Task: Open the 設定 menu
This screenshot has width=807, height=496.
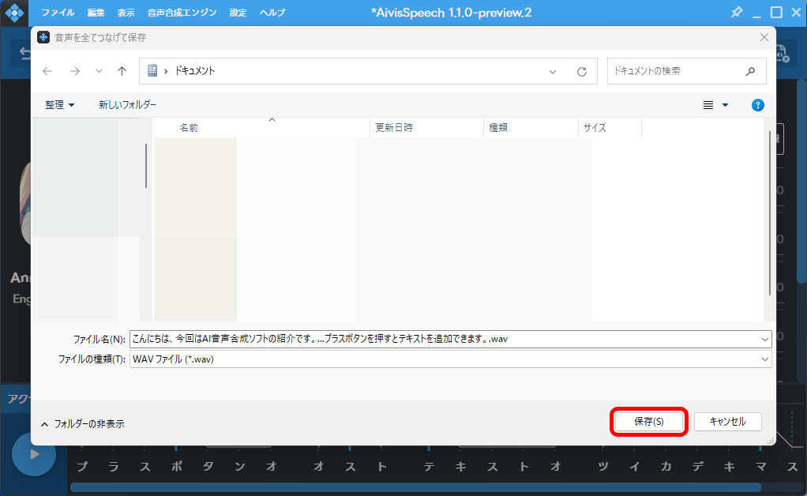Action: [238, 13]
